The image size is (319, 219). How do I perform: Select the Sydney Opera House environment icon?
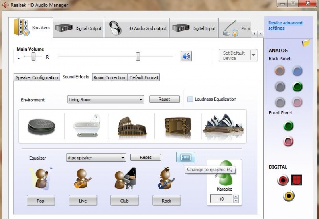point(223,126)
